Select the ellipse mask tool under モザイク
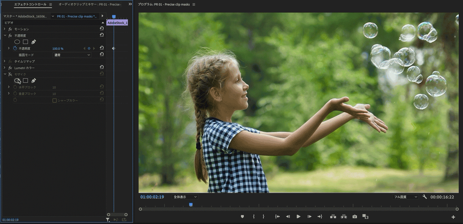Viewport: 463px width, 224px height. pyautogui.click(x=17, y=81)
